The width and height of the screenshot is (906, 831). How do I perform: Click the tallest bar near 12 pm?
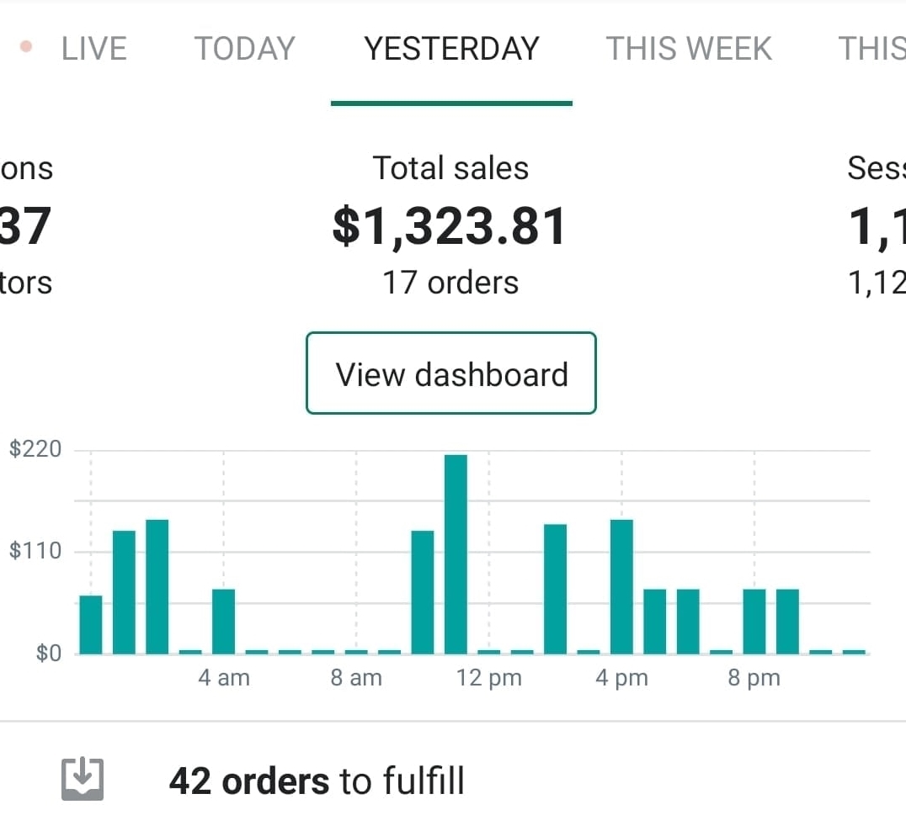[456, 553]
